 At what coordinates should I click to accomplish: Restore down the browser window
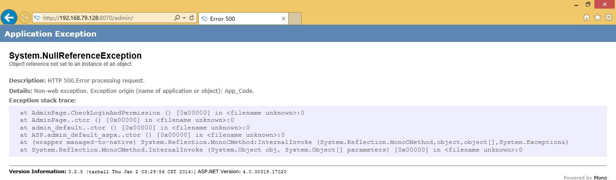point(588,5)
